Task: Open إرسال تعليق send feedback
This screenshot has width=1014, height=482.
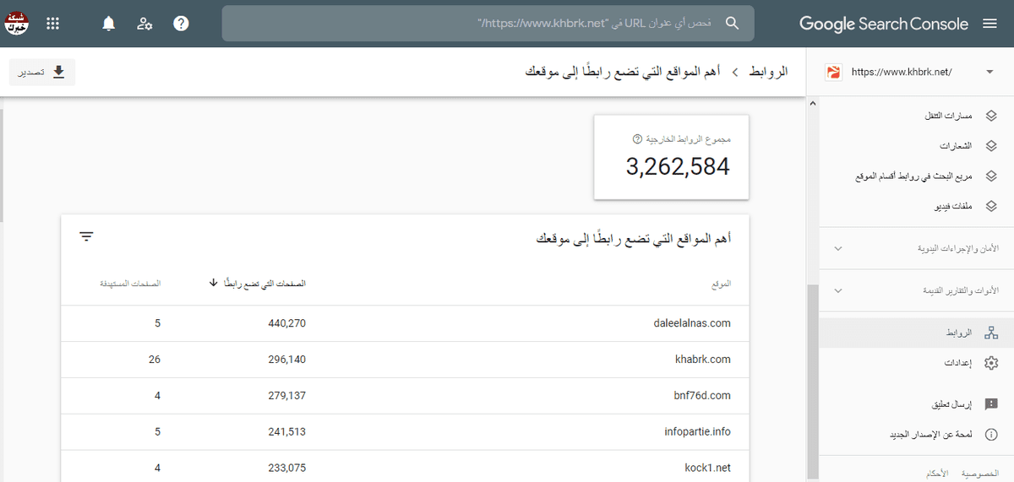Action: (951, 405)
